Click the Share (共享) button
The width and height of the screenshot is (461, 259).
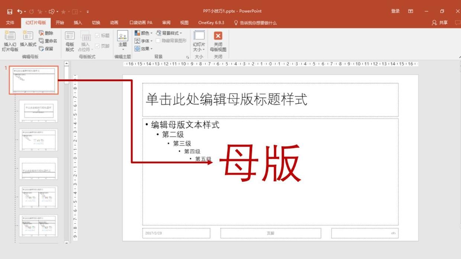pos(440,23)
